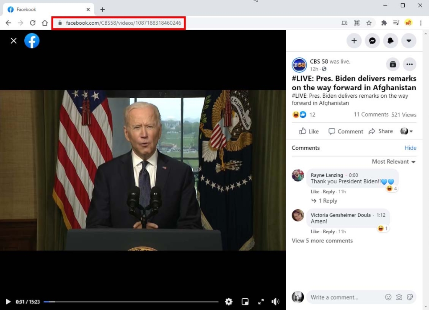Hide the Comments section
The width and height of the screenshot is (429, 310).
pyautogui.click(x=410, y=148)
